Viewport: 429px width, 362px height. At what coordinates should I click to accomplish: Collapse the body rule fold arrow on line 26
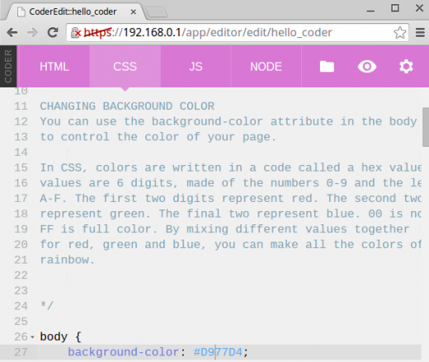[x=33, y=337]
